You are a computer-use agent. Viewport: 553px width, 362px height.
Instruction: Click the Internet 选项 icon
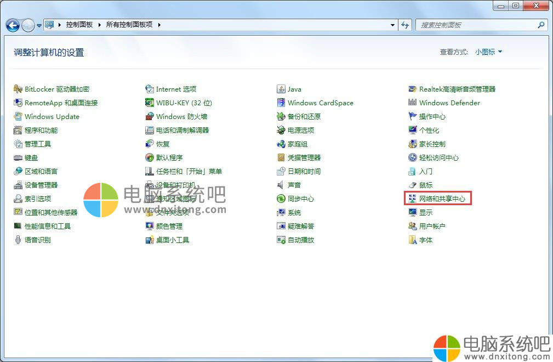tap(150, 89)
